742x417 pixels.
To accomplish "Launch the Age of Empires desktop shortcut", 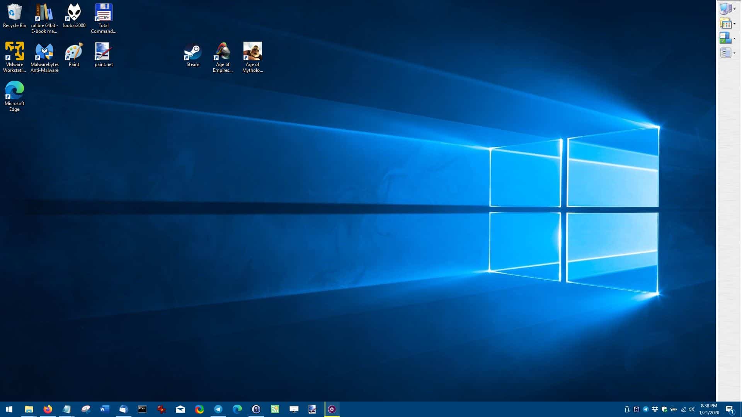I will click(x=223, y=50).
